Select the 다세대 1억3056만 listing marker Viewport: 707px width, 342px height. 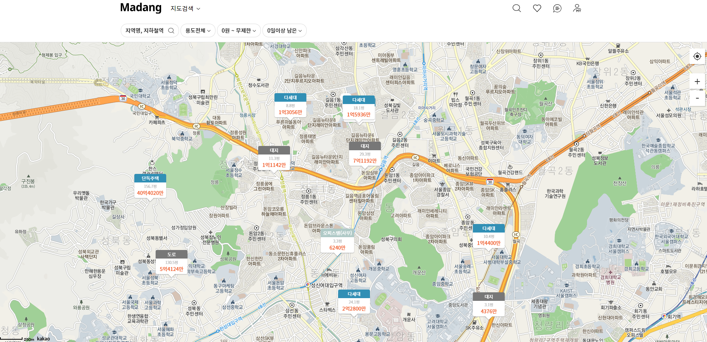click(290, 106)
